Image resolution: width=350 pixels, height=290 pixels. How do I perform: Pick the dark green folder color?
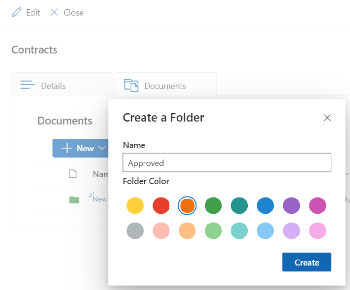point(213,206)
